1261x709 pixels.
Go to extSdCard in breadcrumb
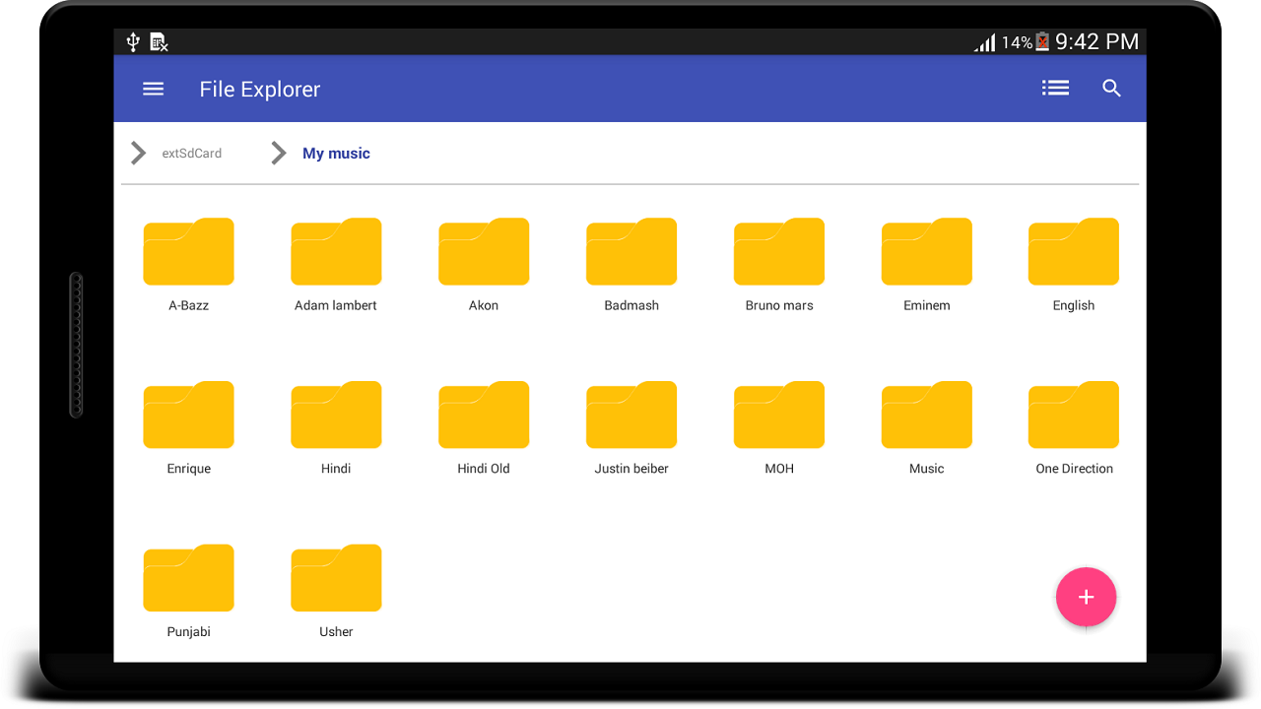[192, 154]
